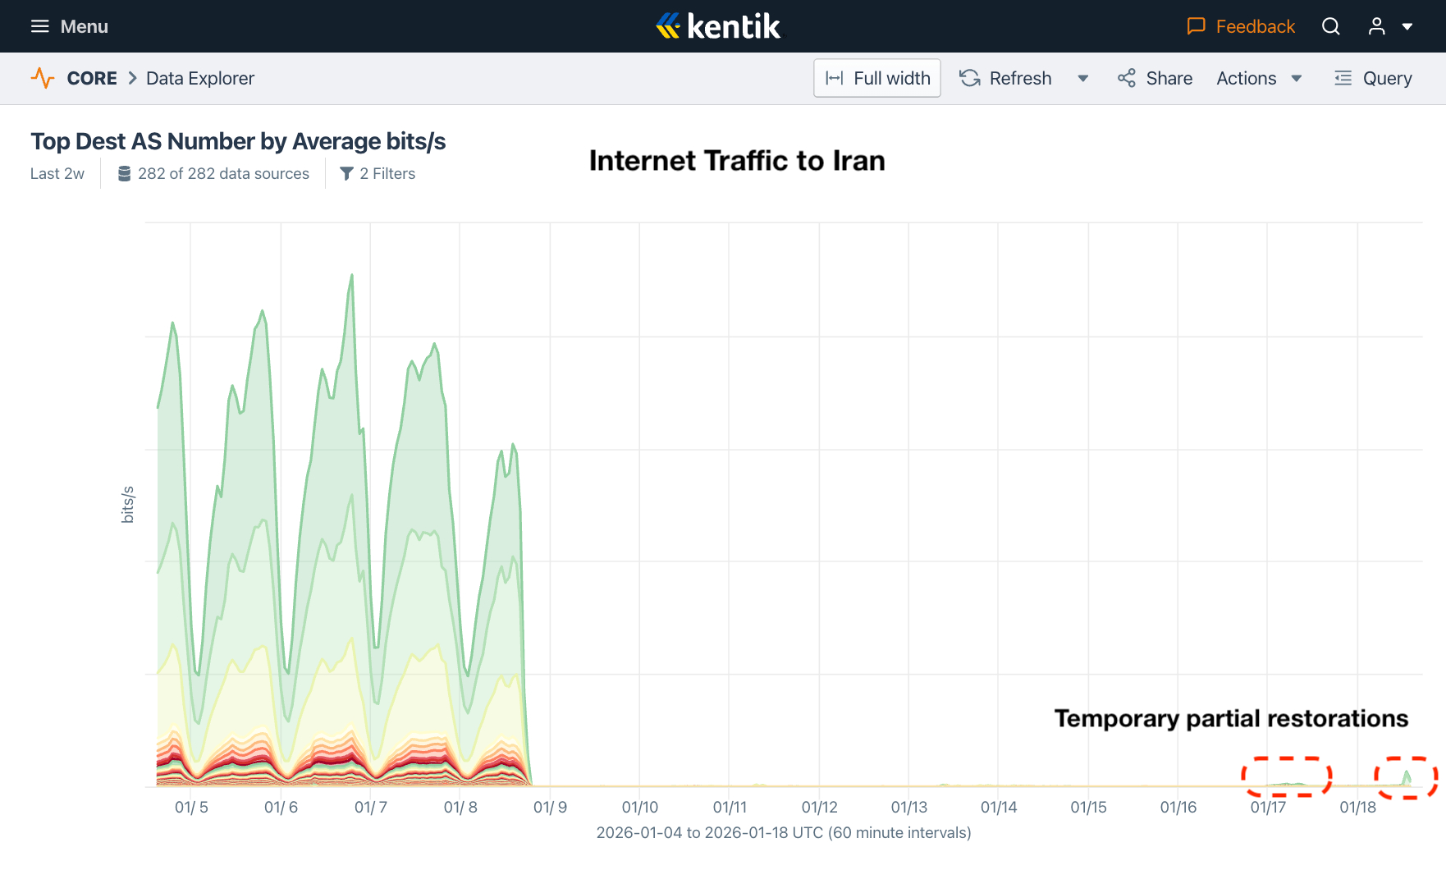Click 282 of 282 data sources

click(213, 173)
